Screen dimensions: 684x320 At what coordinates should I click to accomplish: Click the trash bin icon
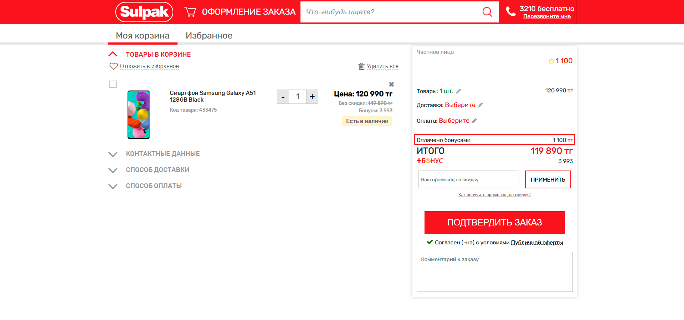pos(361,66)
